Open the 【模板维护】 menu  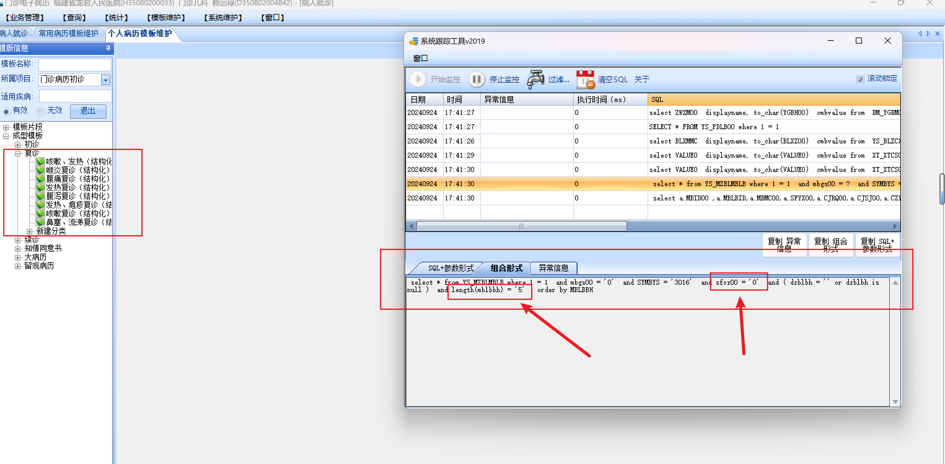tap(166, 17)
